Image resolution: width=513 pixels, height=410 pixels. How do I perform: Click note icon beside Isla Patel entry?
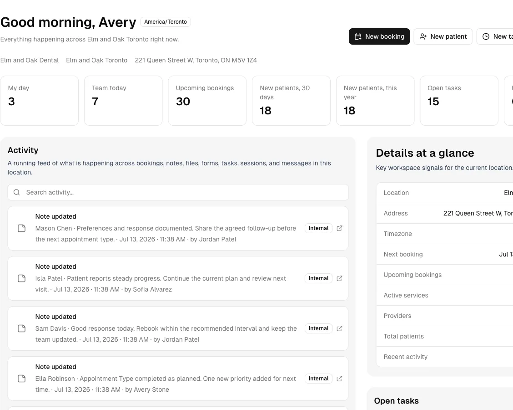(x=21, y=278)
